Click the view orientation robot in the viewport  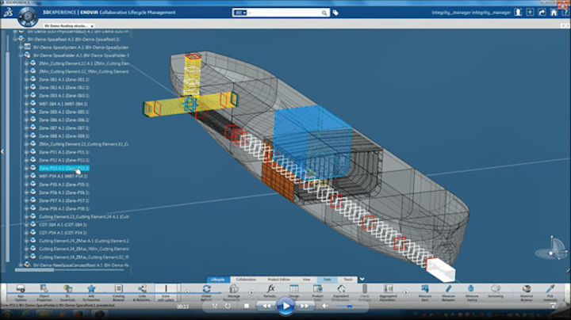(552, 249)
